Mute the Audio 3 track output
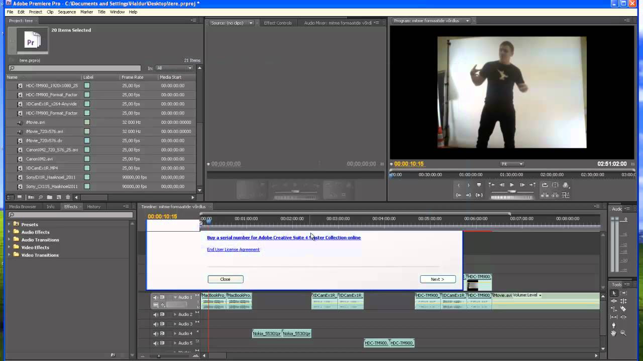 [155, 324]
